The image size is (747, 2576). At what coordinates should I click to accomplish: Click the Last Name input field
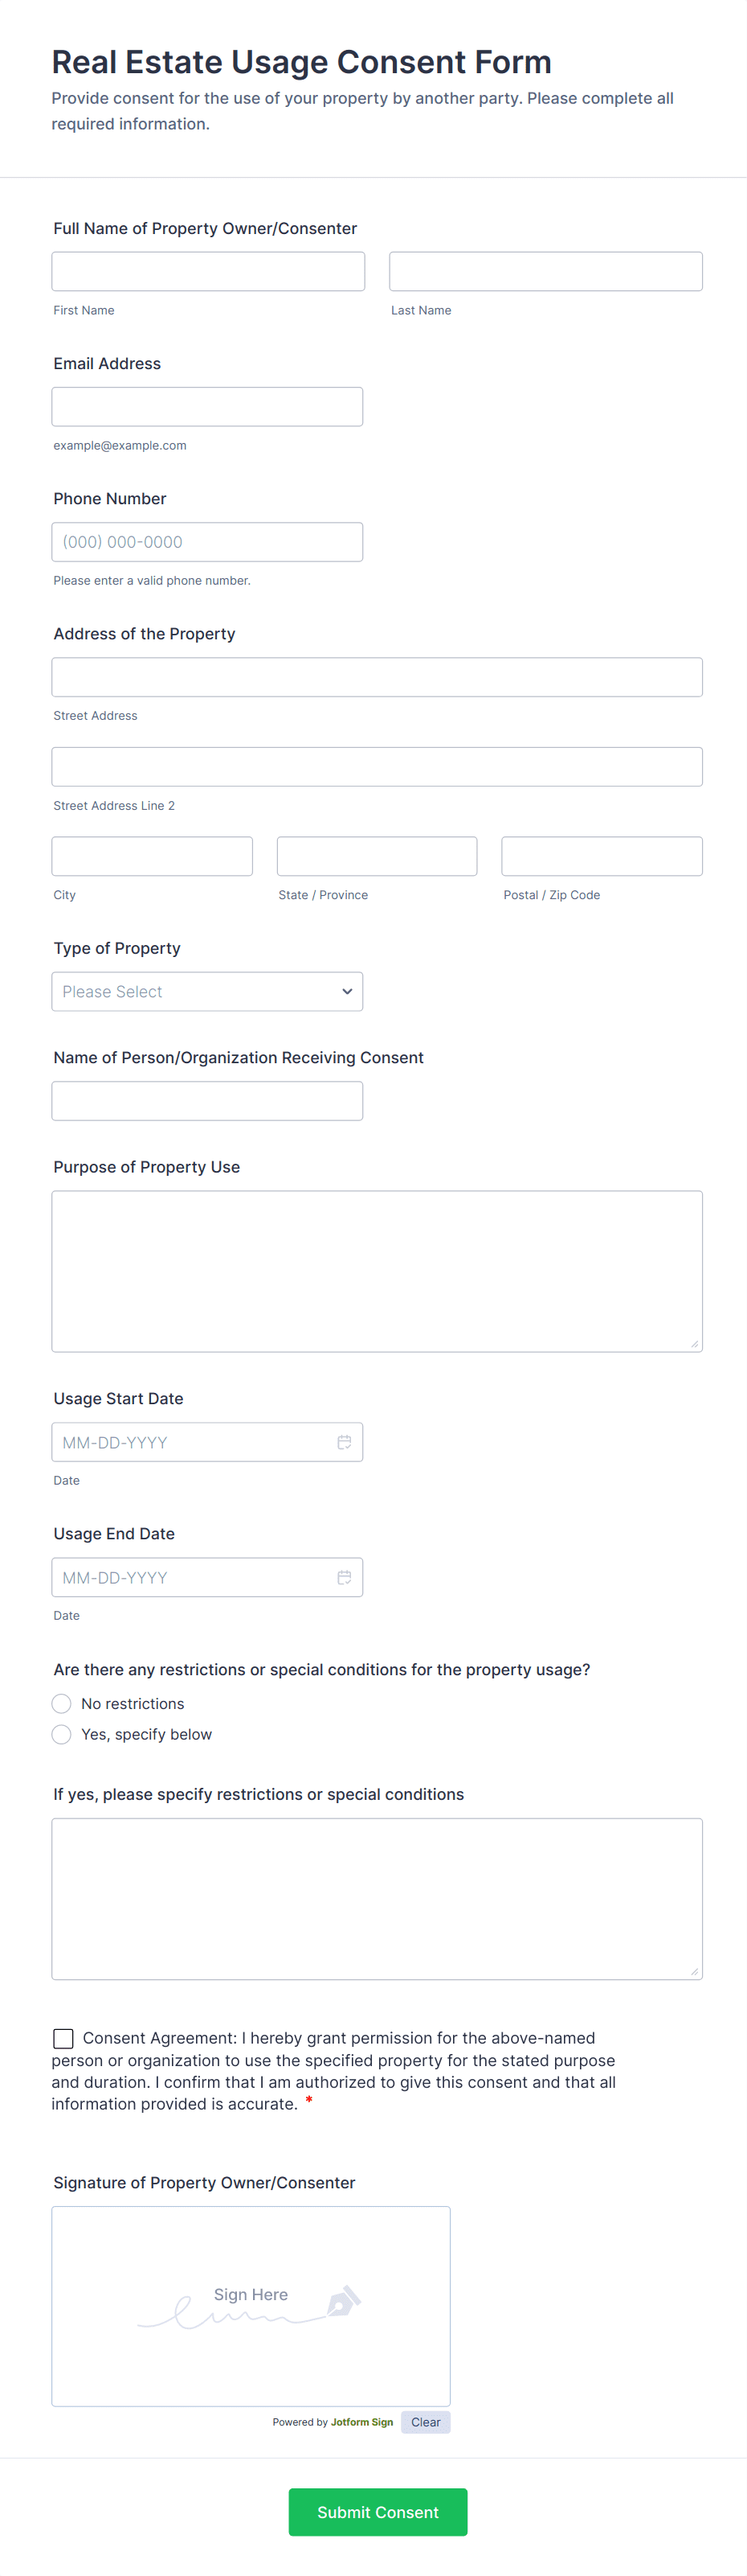545,271
